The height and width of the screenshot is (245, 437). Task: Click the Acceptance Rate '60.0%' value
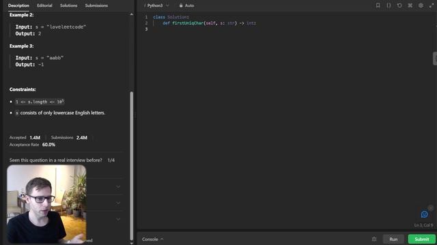(x=48, y=145)
